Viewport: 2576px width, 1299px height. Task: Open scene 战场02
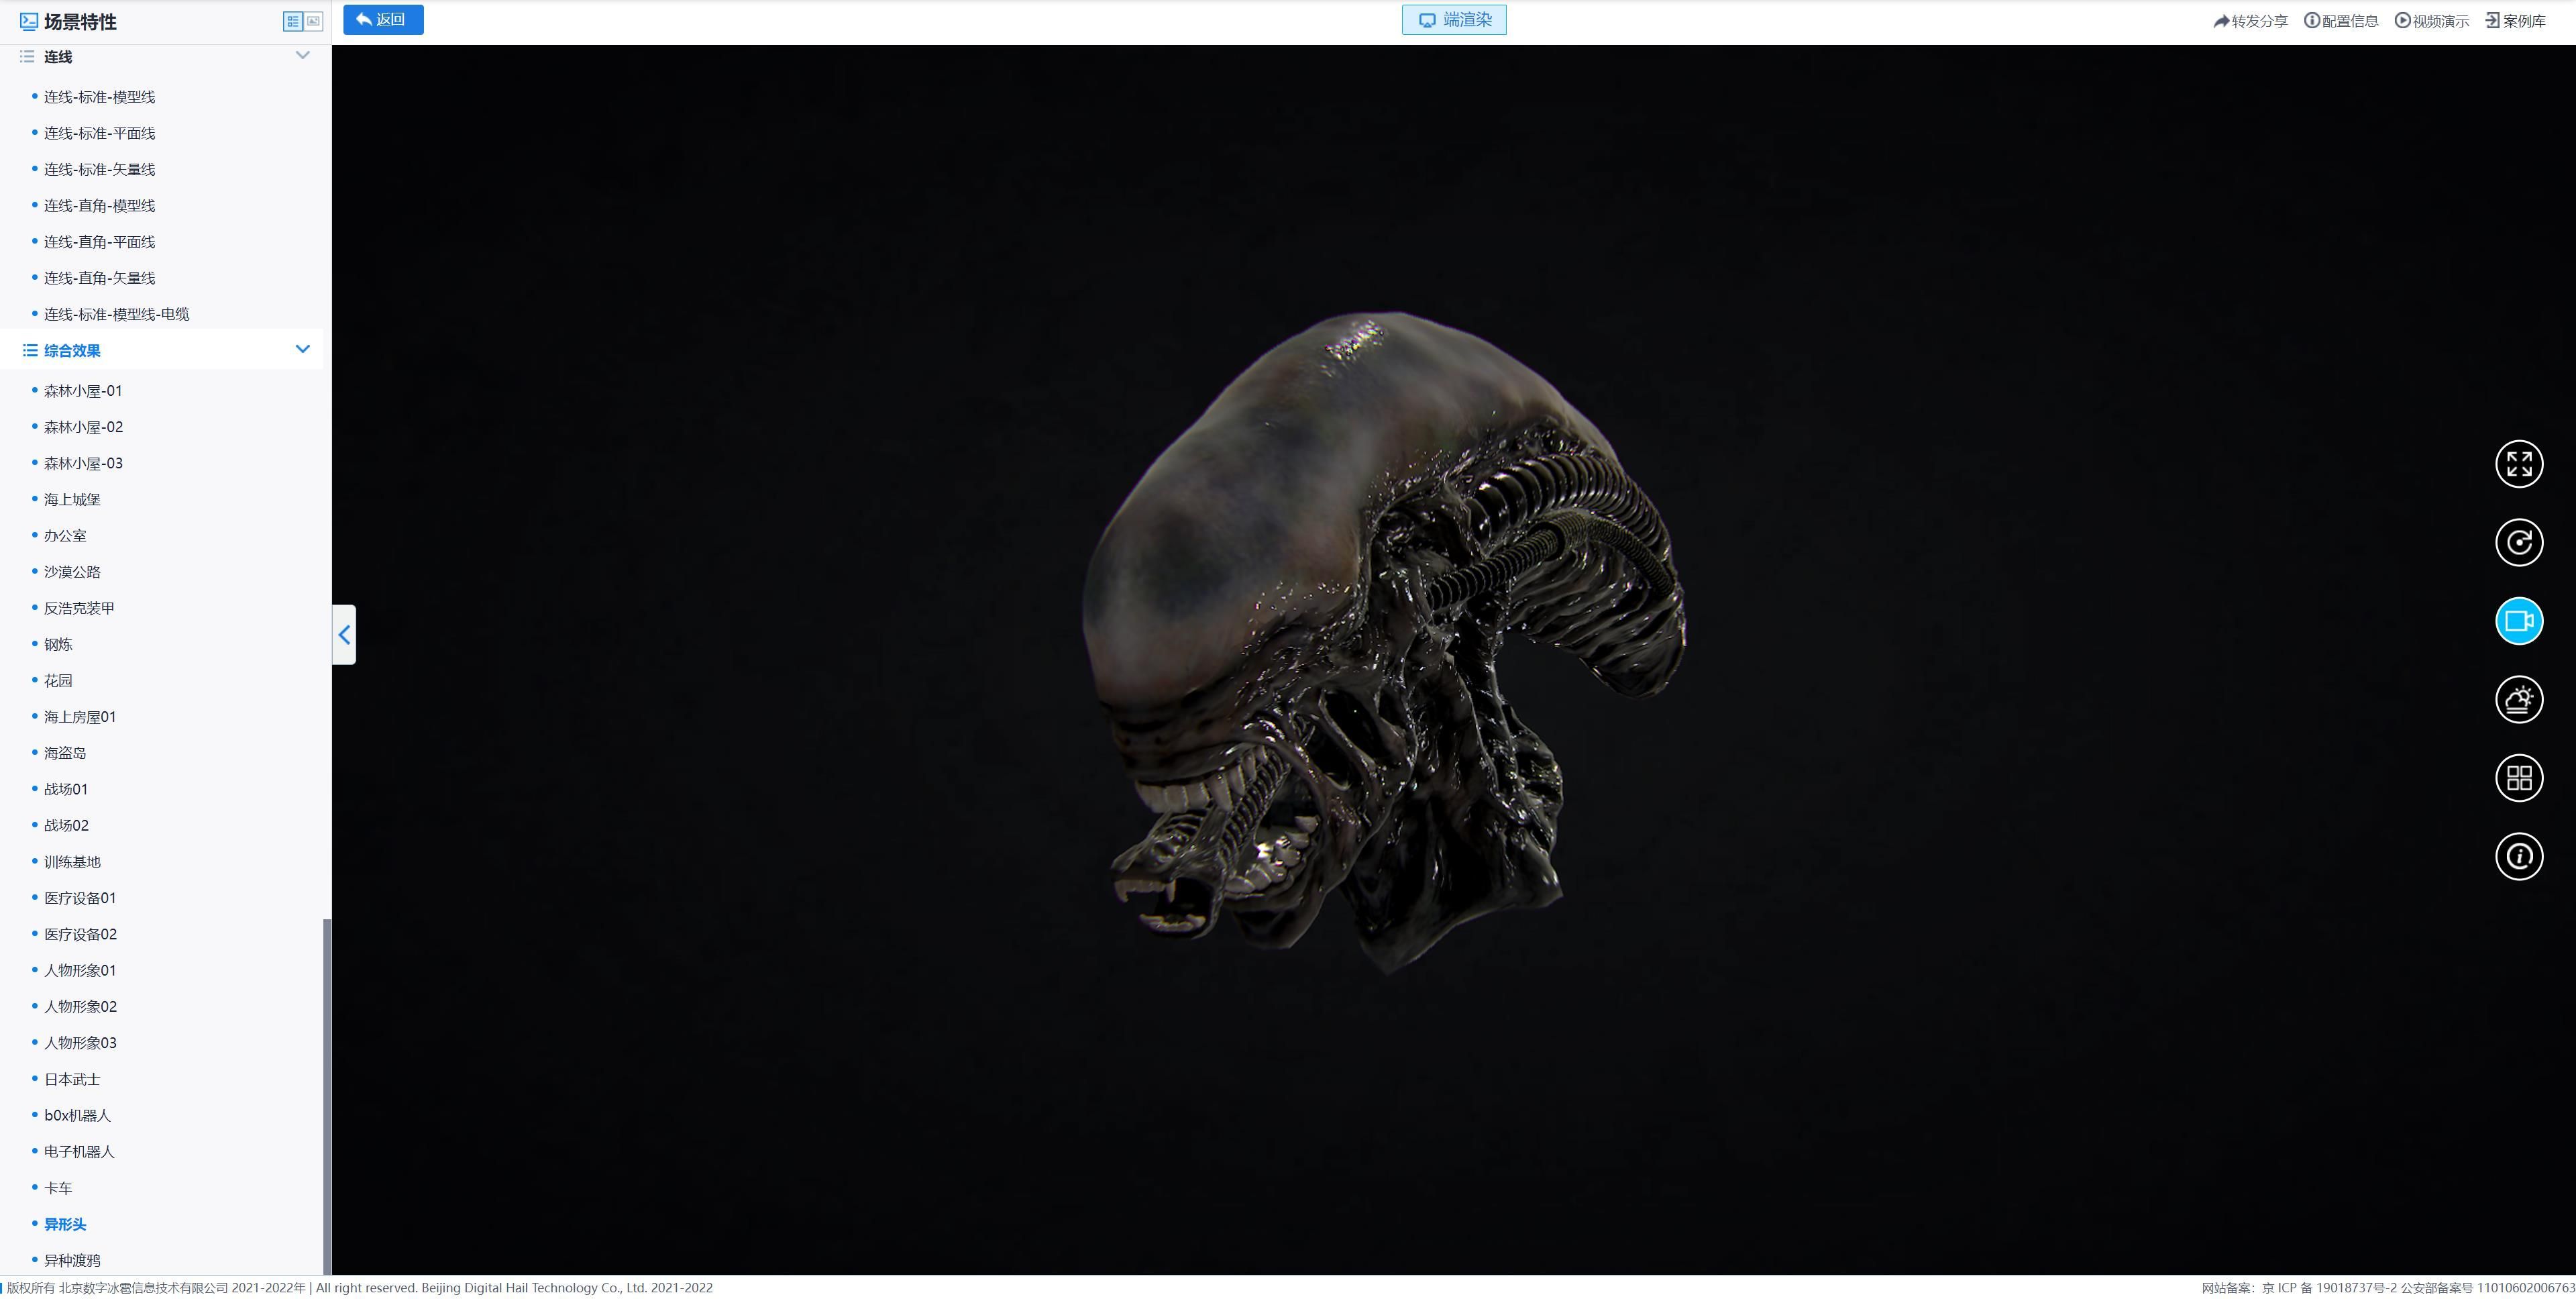click(66, 825)
